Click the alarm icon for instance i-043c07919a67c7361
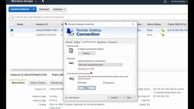Viewport: 194px width, 109px height. pyautogui.click(x=163, y=30)
